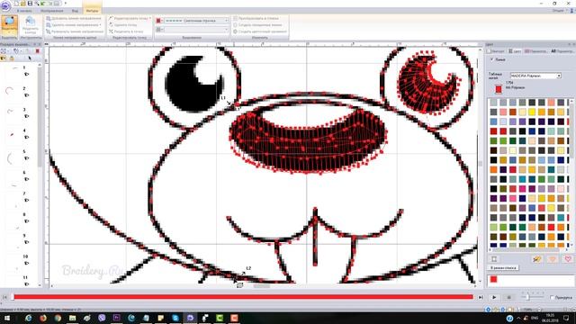Click pointer icon in sequence panel

[30, 58]
